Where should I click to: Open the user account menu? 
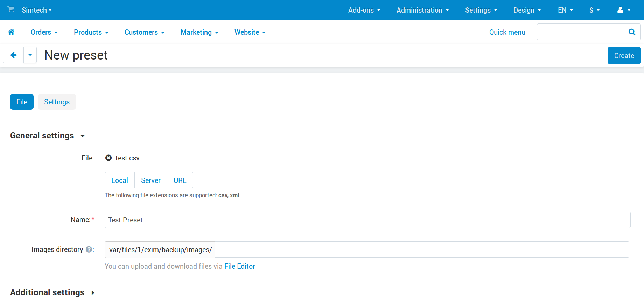[x=624, y=10]
